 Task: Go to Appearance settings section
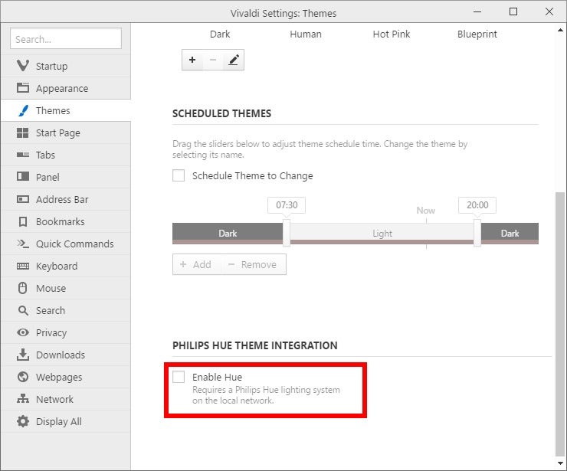(x=65, y=88)
